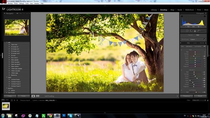Collapse the folder containing Untitled Presets

pos(7,77)
